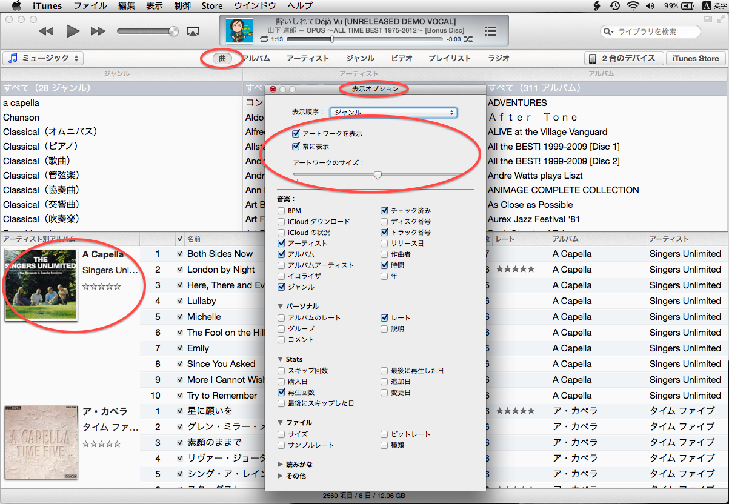Skip to next track with fast-forward

click(98, 31)
